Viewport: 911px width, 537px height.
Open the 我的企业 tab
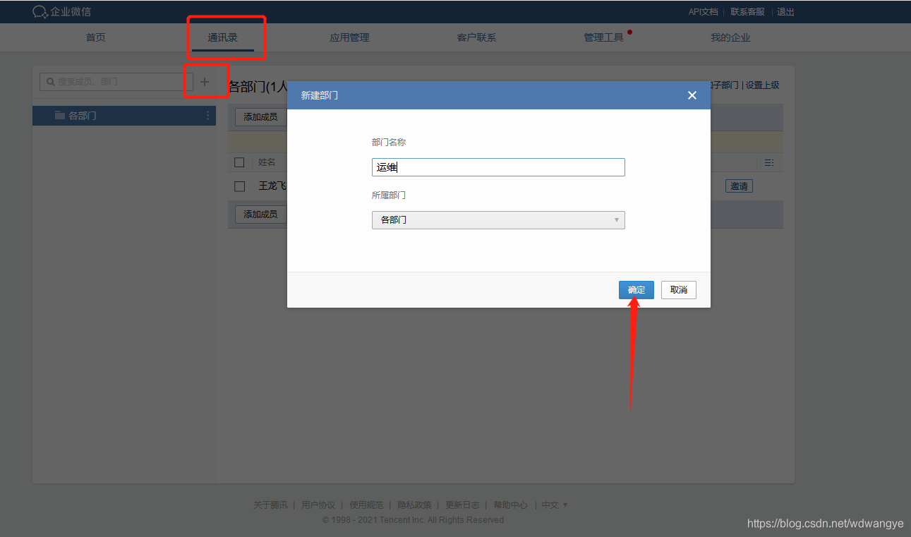(730, 37)
